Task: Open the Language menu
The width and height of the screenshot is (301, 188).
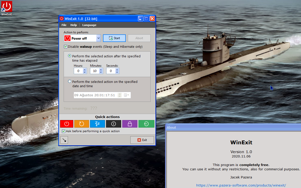Action: 89,25
